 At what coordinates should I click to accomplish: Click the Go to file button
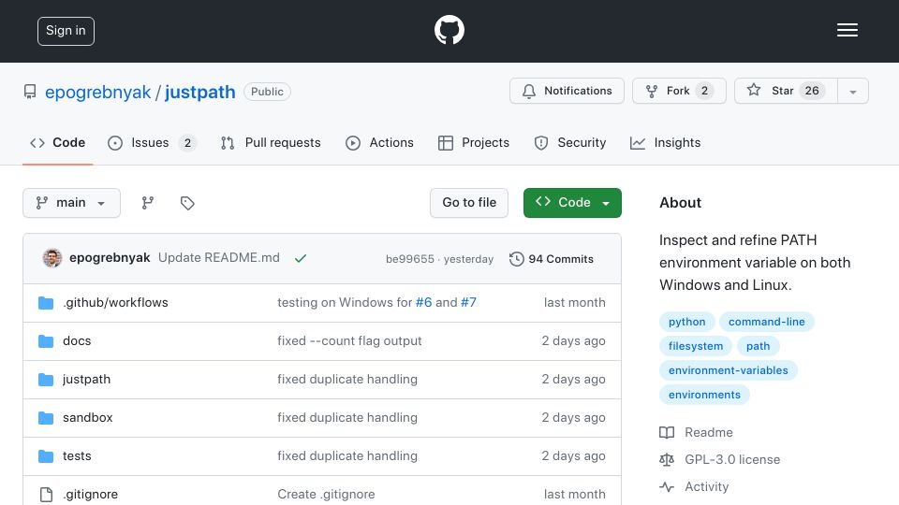coord(469,203)
